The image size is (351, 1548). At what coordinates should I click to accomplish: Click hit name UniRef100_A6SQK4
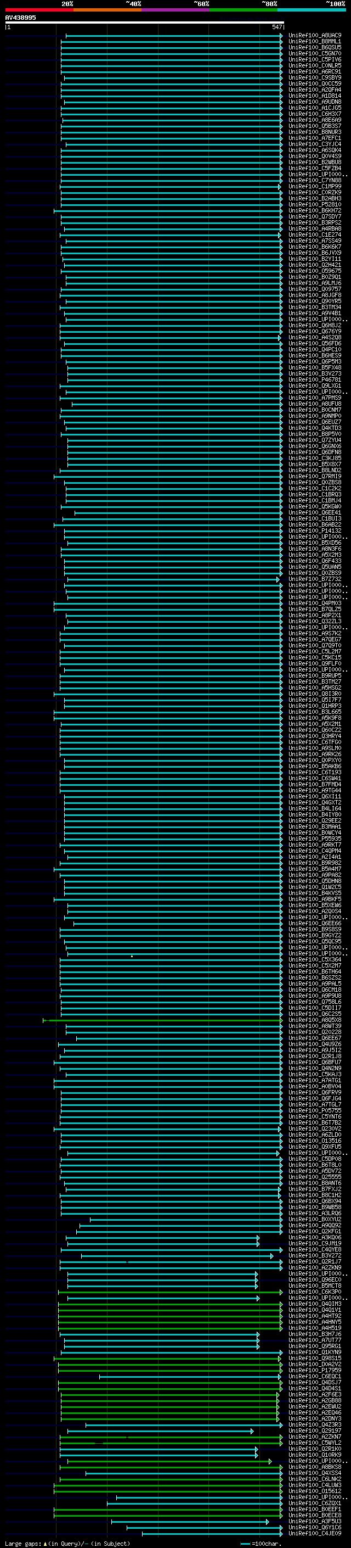314,150
